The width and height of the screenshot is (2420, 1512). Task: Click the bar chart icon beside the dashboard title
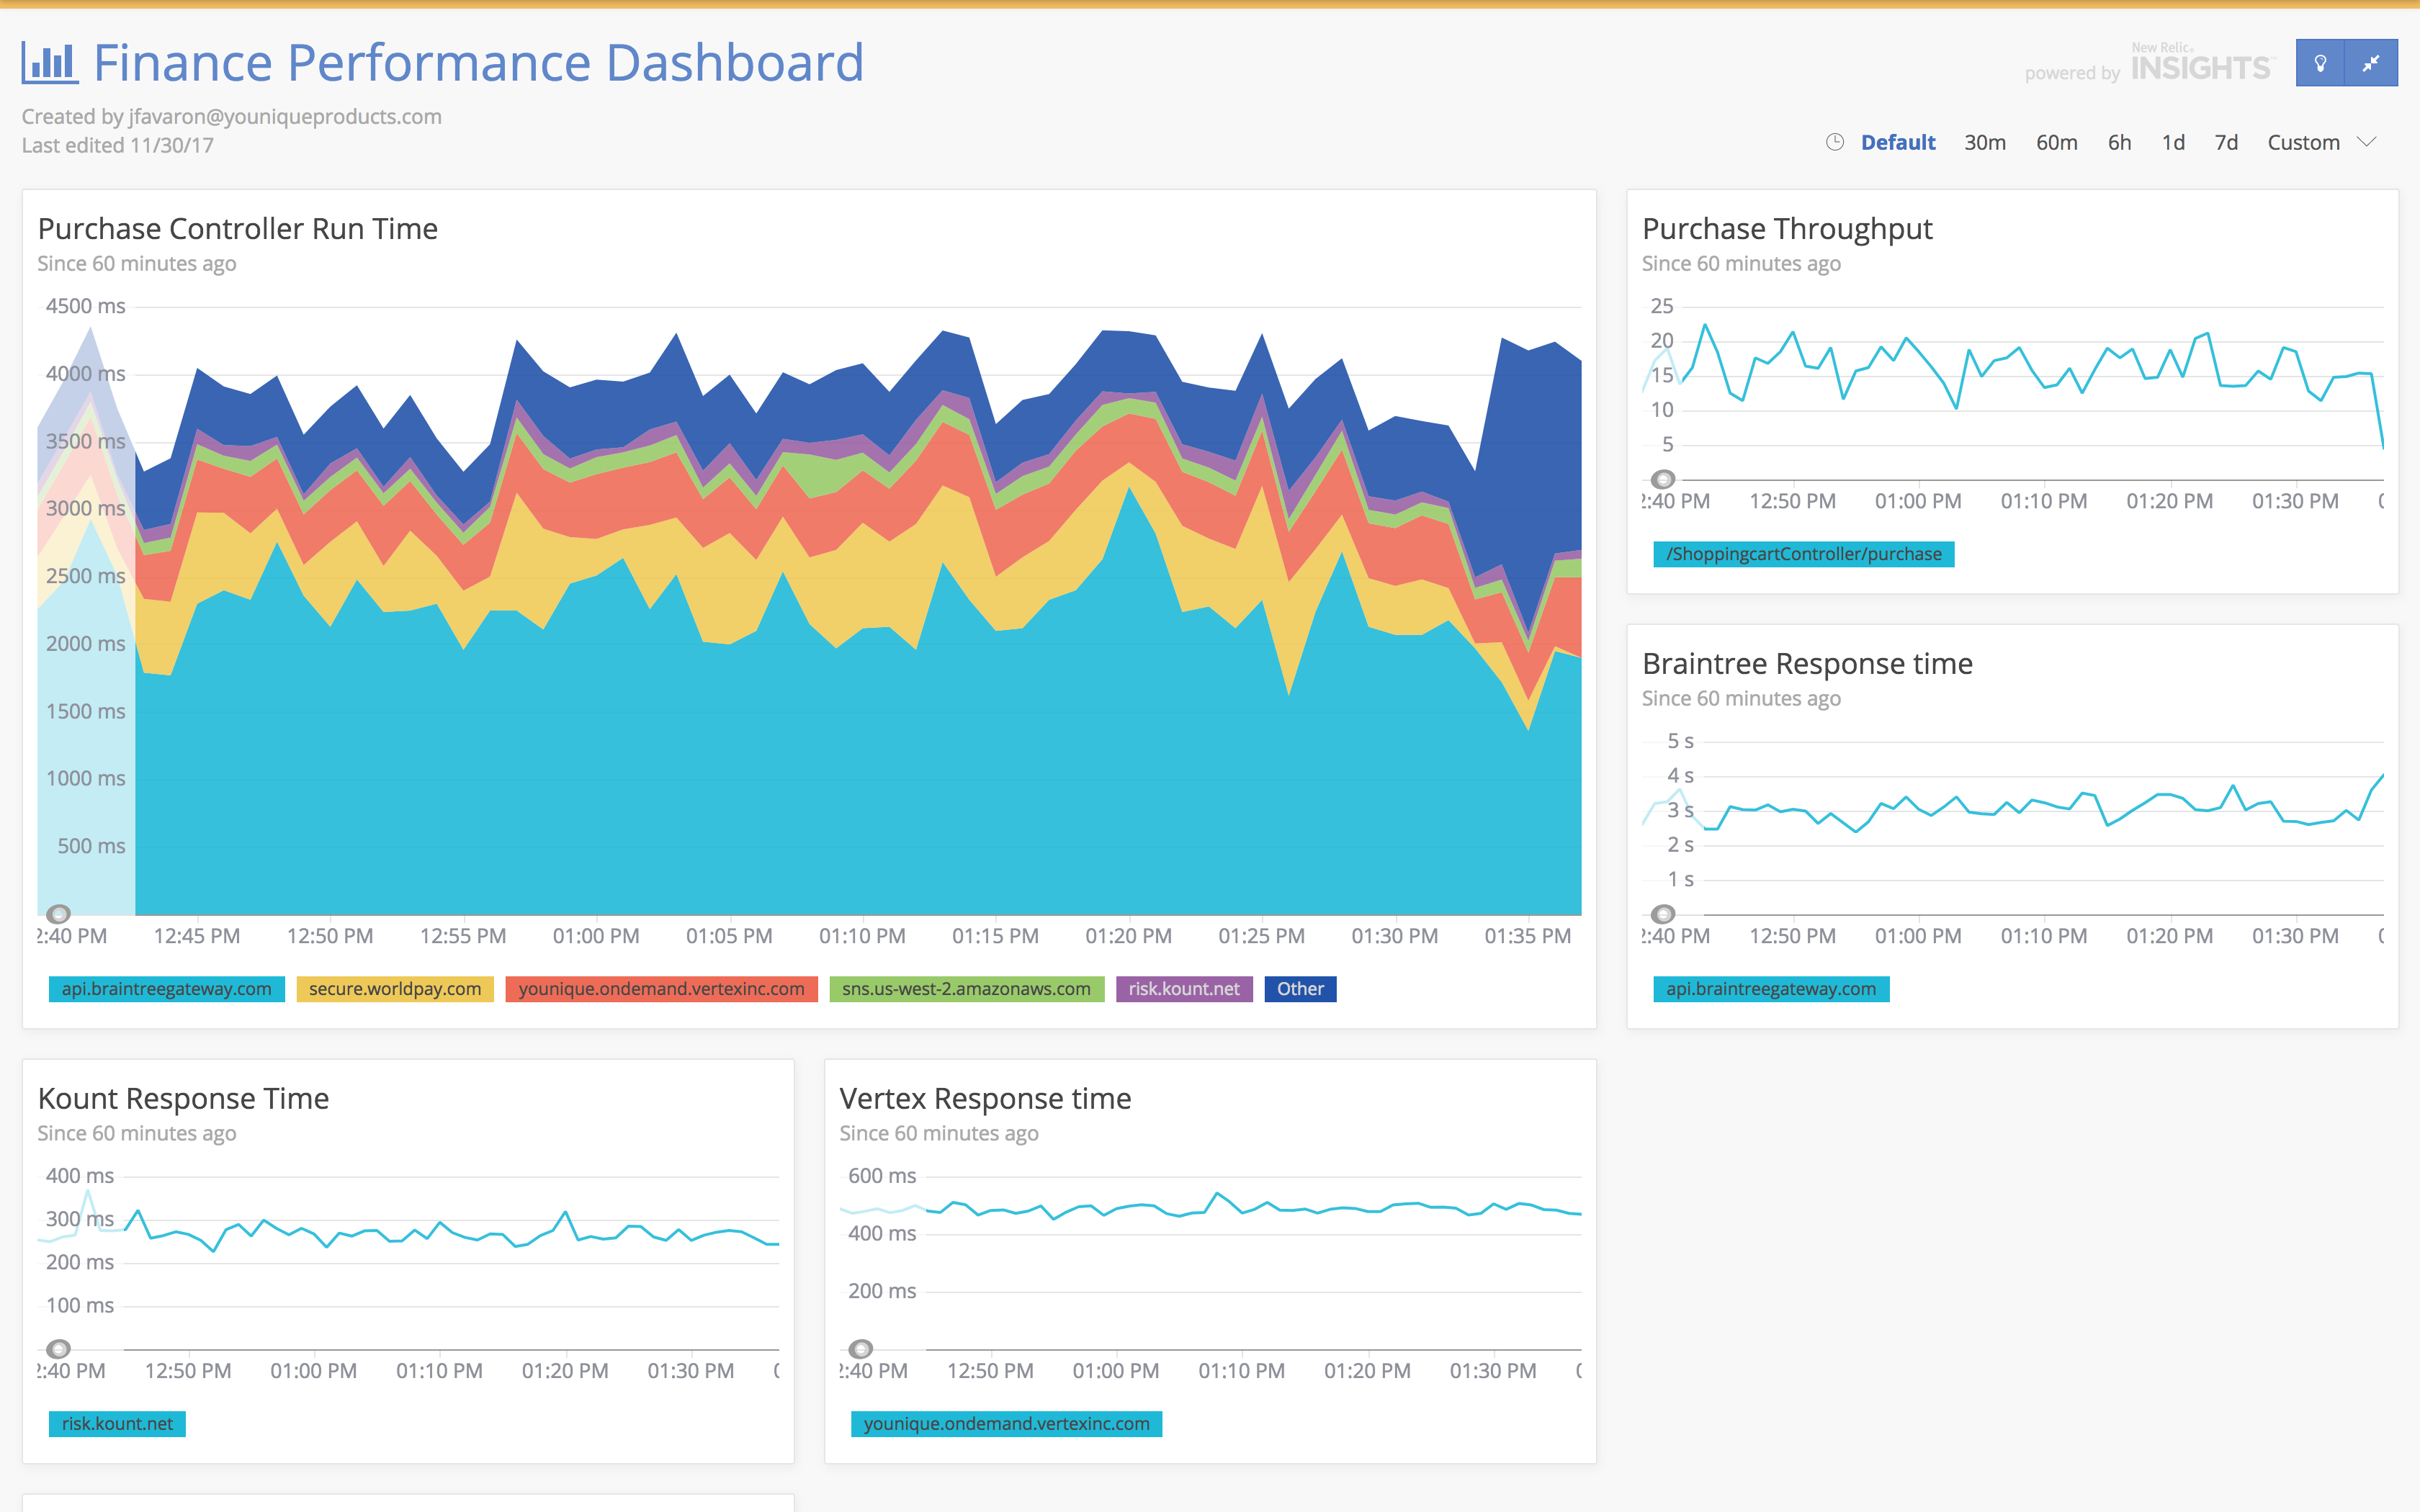point(49,63)
